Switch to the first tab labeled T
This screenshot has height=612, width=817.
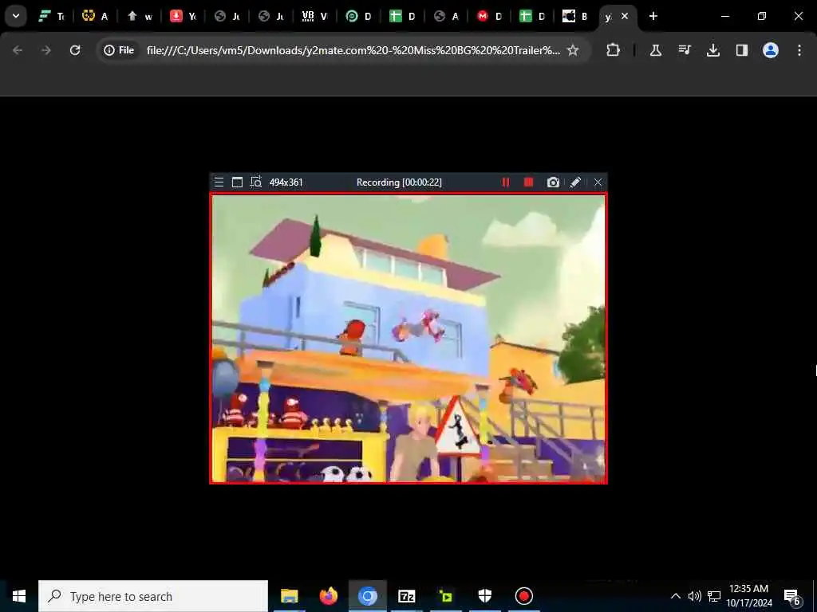pyautogui.click(x=52, y=16)
